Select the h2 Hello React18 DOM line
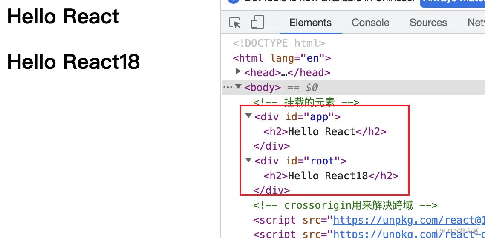Viewport: 485px width, 238px height. (x=331, y=176)
